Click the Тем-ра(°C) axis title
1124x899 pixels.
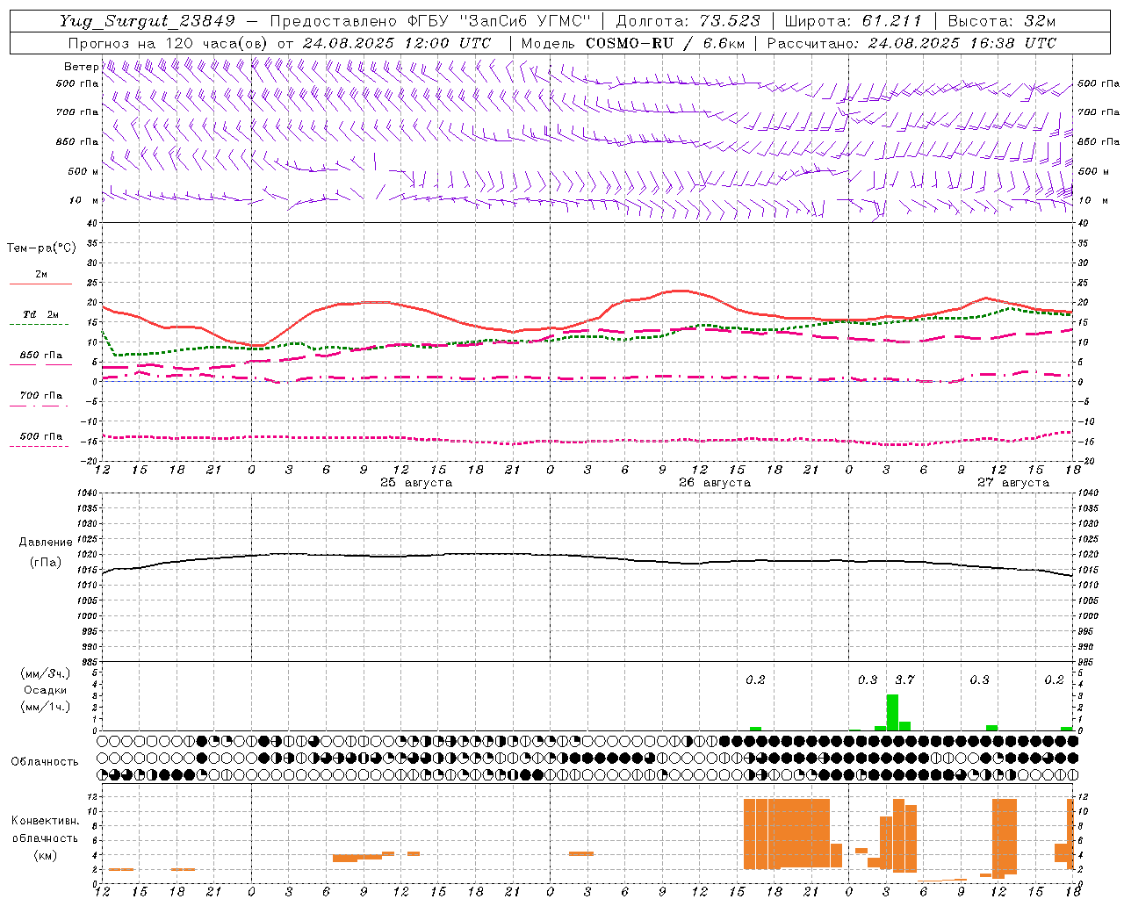pyautogui.click(x=41, y=248)
